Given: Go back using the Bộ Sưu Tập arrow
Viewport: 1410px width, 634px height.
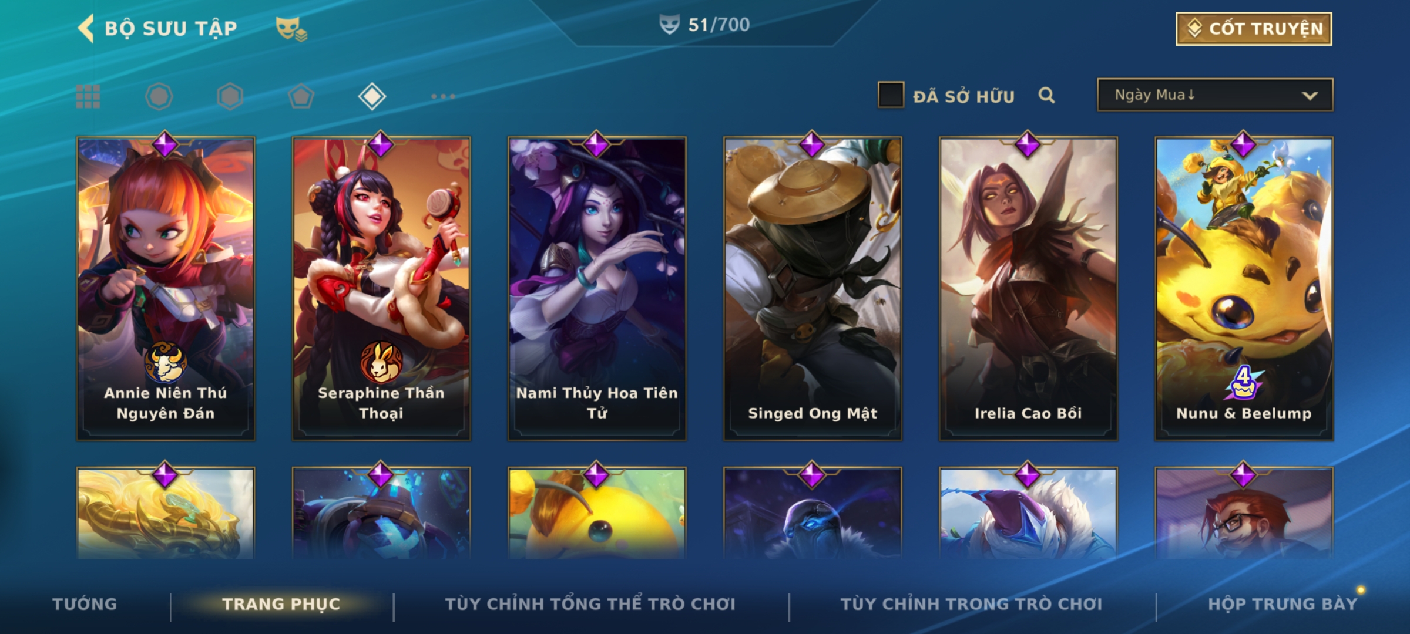Looking at the screenshot, I should pos(86,28).
